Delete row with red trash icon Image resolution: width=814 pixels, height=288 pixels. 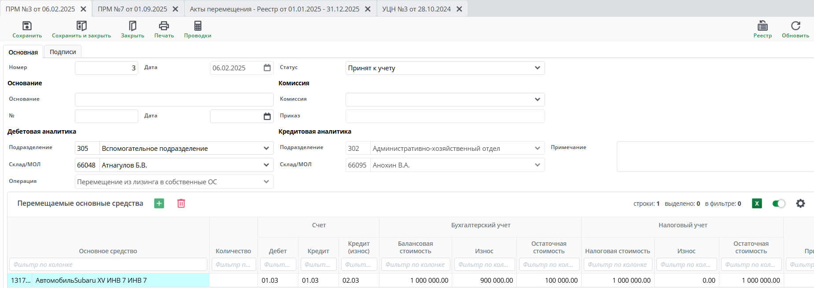click(x=181, y=203)
